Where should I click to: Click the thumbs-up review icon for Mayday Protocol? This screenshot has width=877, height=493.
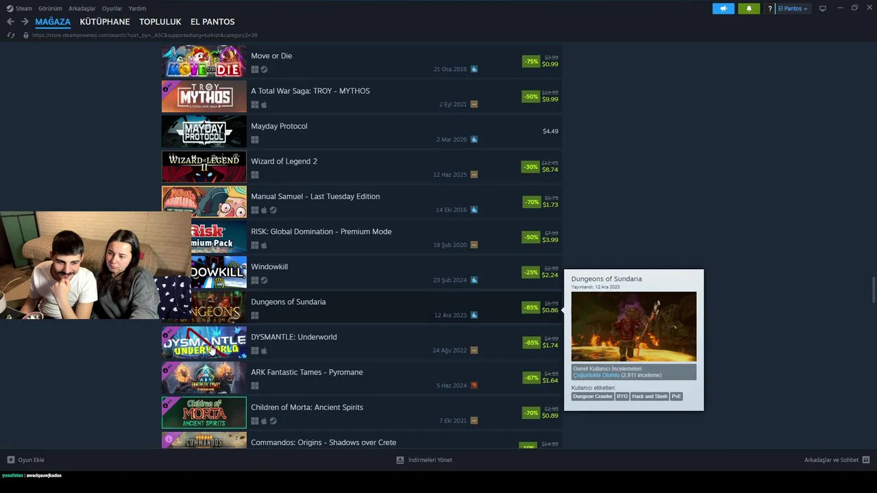(x=474, y=140)
